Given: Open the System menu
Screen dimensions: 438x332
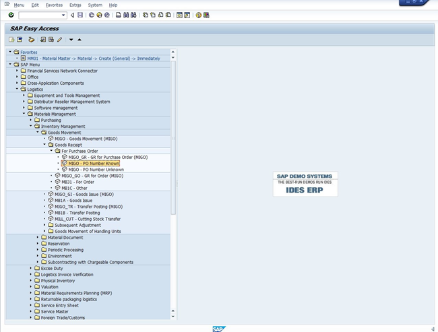Looking at the screenshot, I should [x=95, y=5].
